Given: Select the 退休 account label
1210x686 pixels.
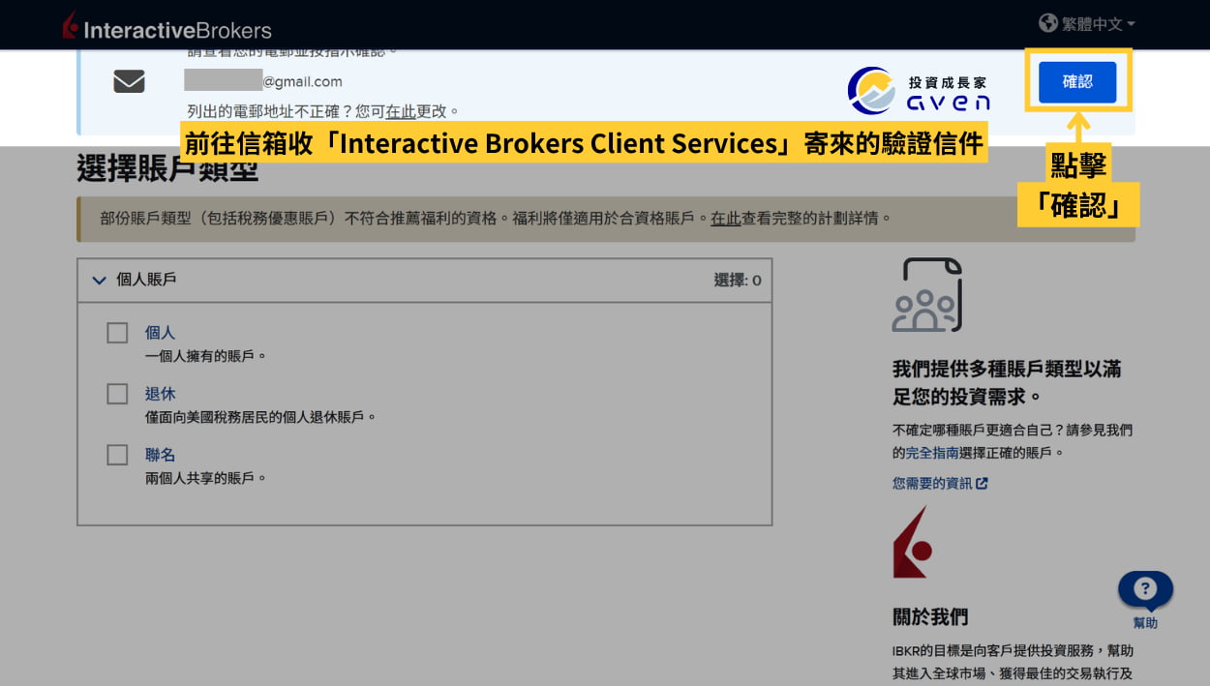Looking at the screenshot, I should tap(160, 394).
